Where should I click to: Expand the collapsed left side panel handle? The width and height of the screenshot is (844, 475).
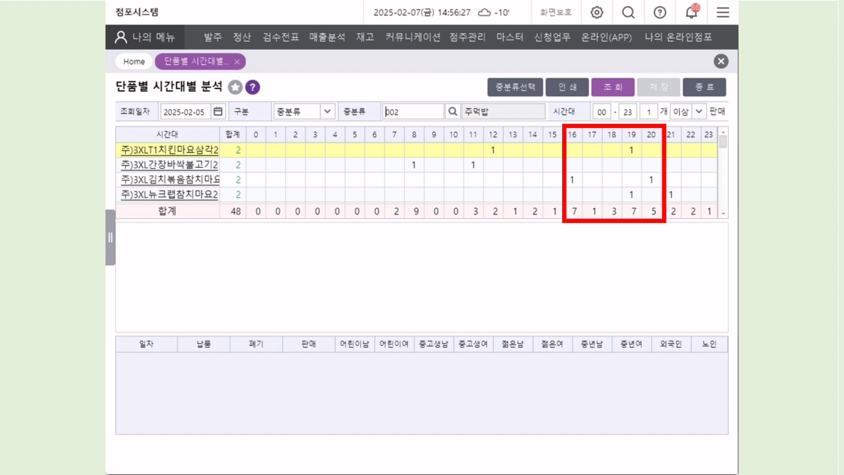(x=110, y=237)
